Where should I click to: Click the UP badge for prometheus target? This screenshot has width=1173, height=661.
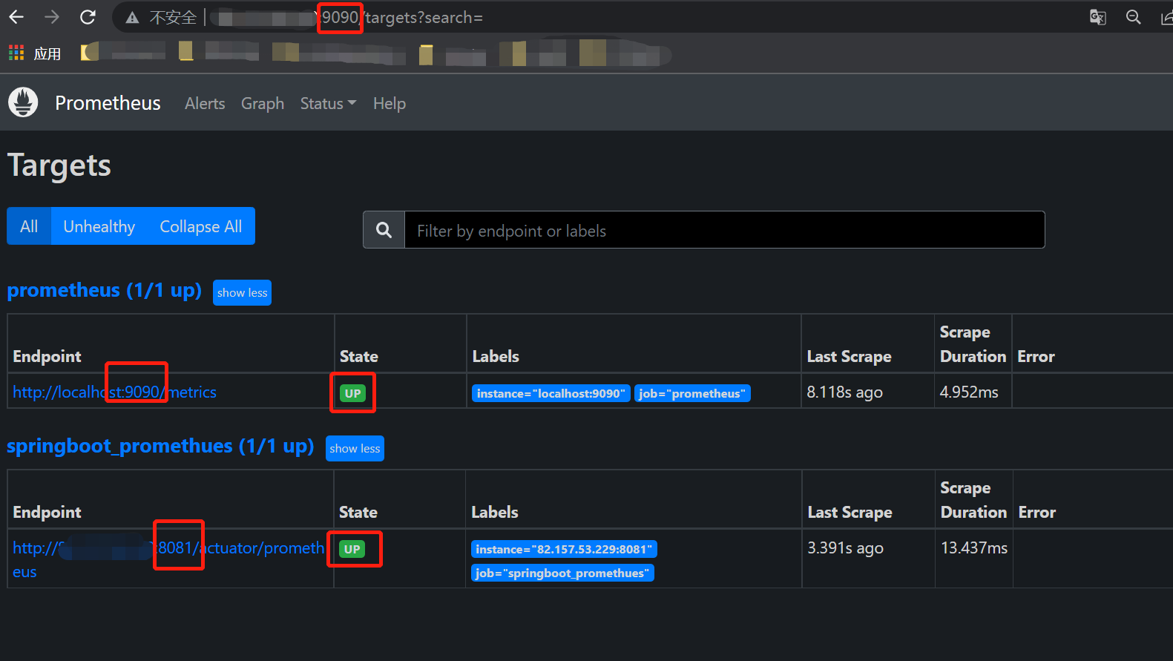[x=353, y=393]
